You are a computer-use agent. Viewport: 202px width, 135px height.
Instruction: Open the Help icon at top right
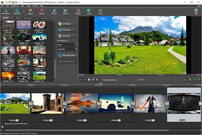coord(196,10)
